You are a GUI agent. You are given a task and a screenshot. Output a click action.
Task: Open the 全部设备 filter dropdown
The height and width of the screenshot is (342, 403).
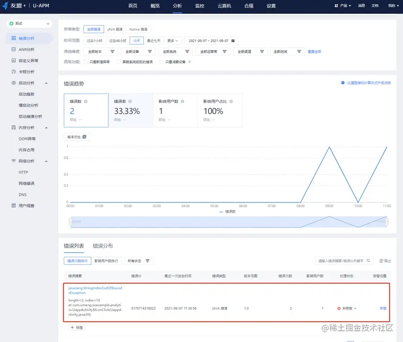pyautogui.click(x=139, y=52)
